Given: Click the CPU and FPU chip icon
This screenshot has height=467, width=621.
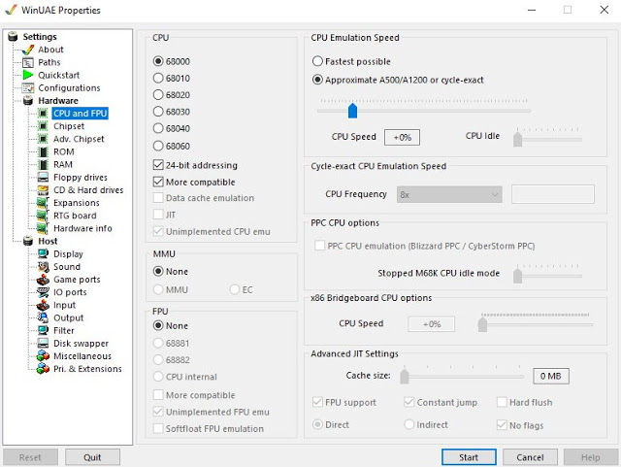Looking at the screenshot, I should click(x=43, y=114).
